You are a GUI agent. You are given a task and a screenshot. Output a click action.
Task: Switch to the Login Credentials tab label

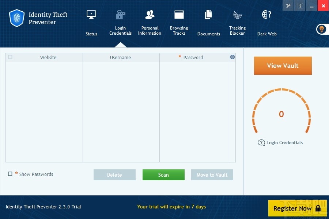point(120,31)
